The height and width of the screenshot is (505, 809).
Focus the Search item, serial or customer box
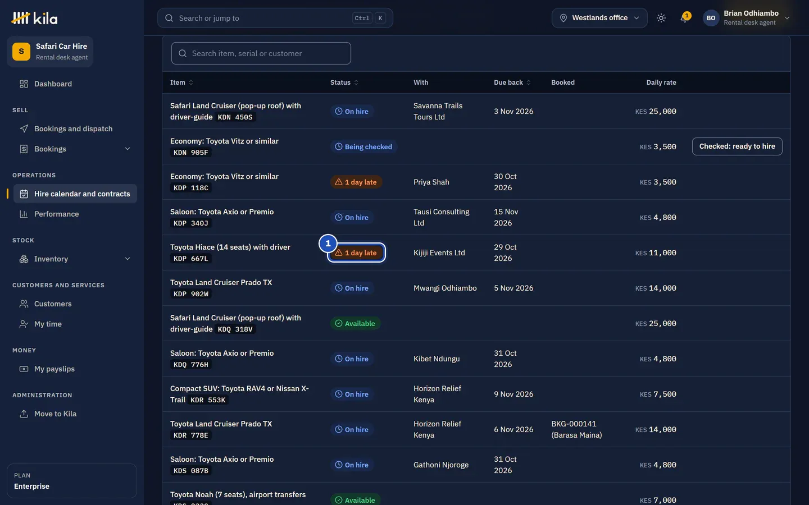(261, 53)
